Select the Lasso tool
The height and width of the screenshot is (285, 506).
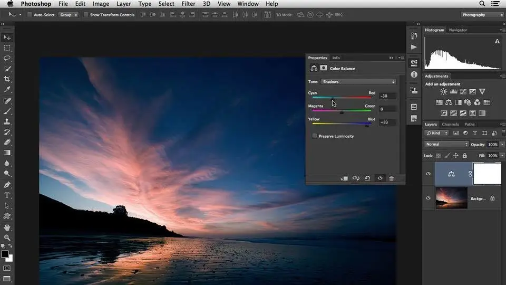point(7,58)
